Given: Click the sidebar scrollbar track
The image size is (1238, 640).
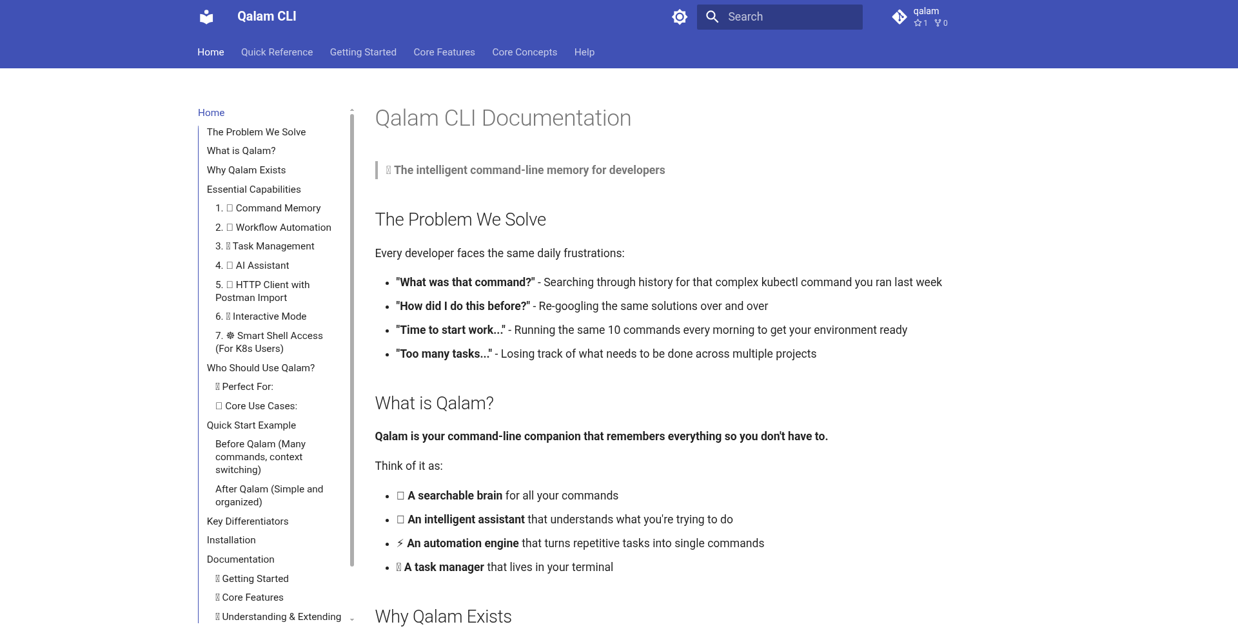Looking at the screenshot, I should [x=351, y=322].
